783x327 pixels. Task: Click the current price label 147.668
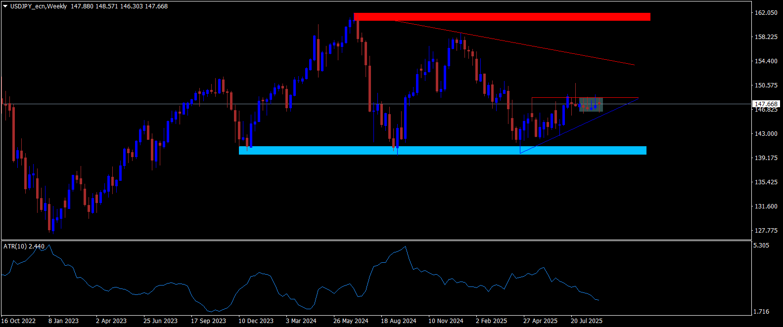pos(766,104)
